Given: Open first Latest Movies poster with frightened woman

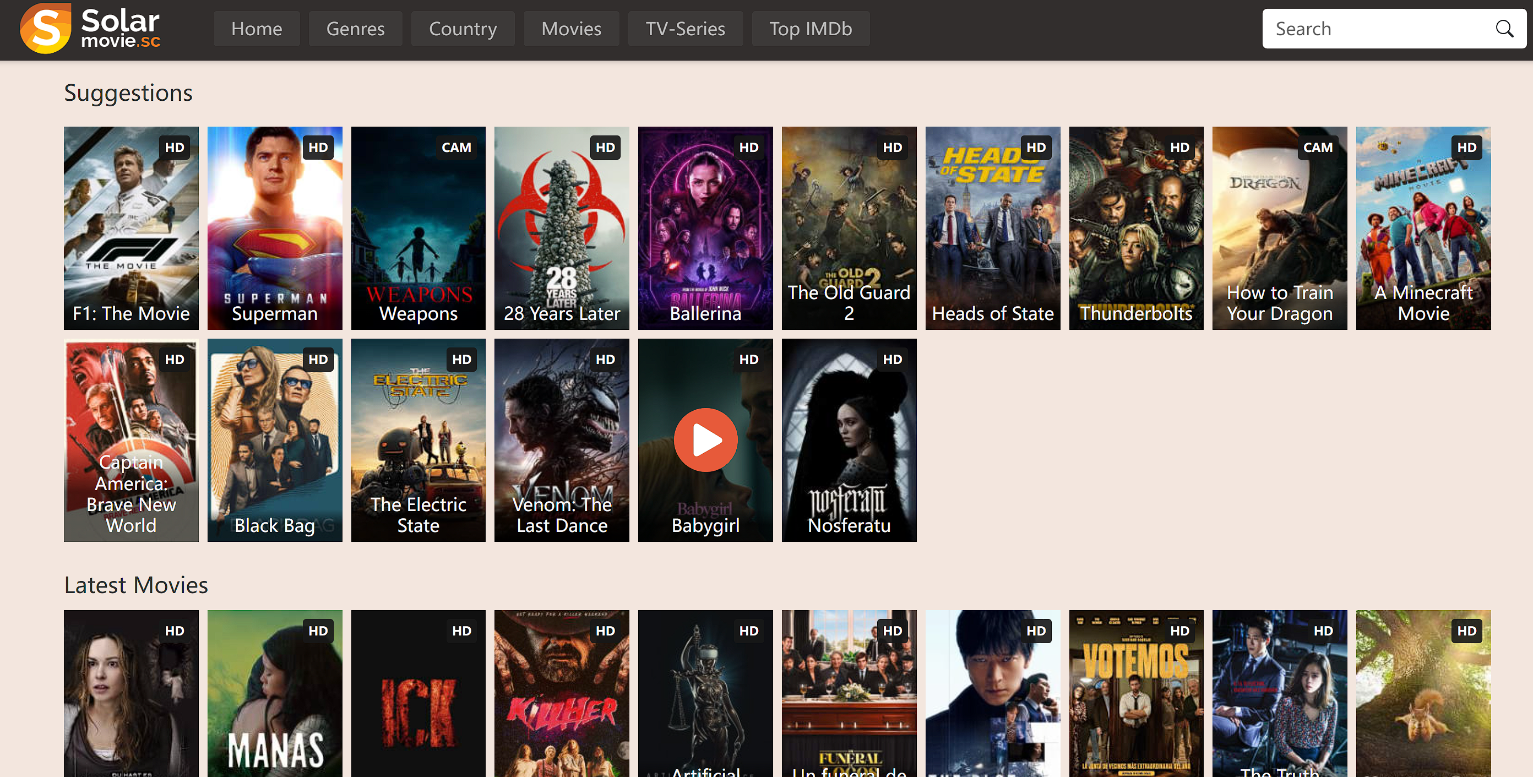Looking at the screenshot, I should [x=131, y=694].
